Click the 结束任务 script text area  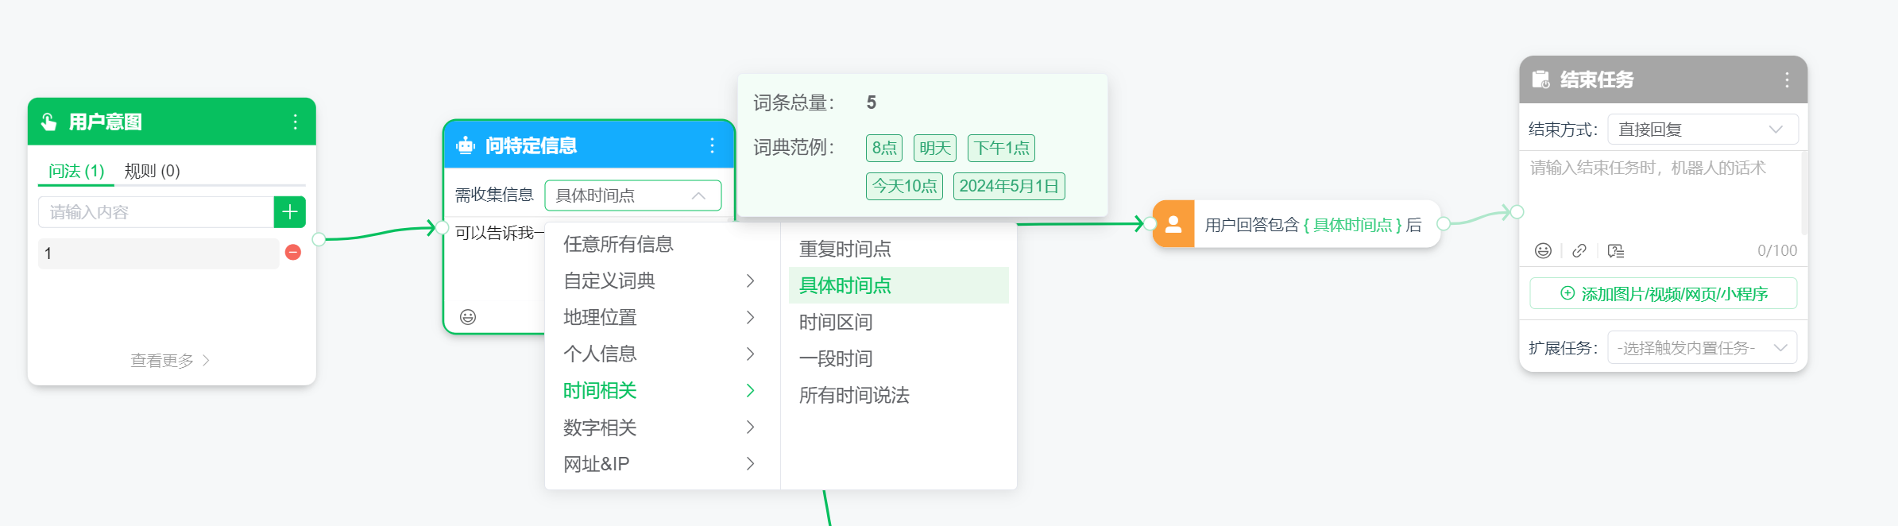click(x=1659, y=195)
